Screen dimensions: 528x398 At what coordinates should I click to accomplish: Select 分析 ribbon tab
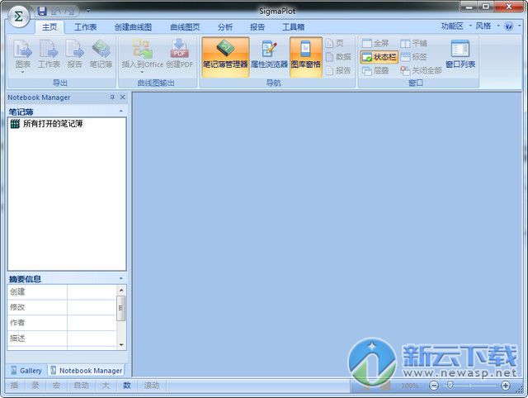(x=225, y=27)
